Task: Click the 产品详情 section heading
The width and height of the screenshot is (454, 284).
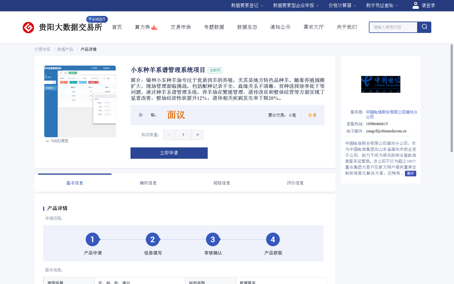Action: [57, 208]
